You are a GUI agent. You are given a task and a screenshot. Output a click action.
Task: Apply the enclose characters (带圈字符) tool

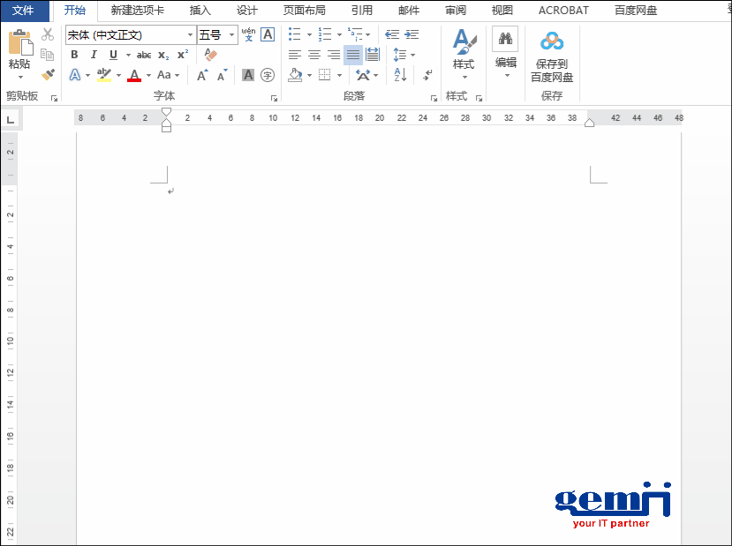coord(266,74)
